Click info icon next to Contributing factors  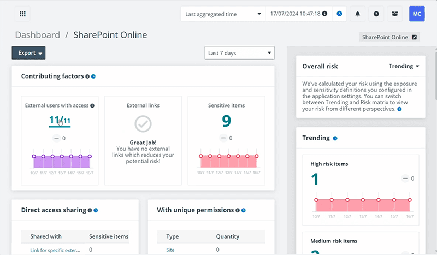point(87,76)
